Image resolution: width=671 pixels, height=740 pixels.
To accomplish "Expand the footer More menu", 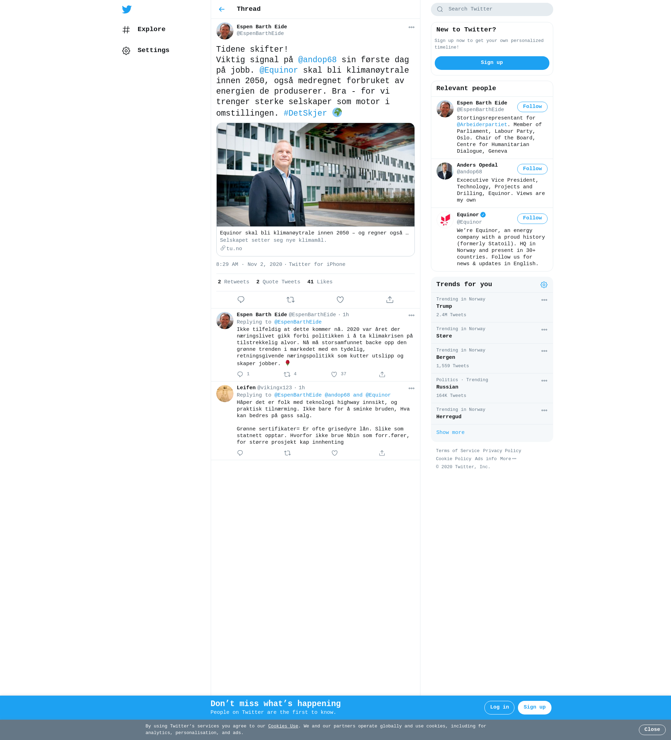I will 508,459.
